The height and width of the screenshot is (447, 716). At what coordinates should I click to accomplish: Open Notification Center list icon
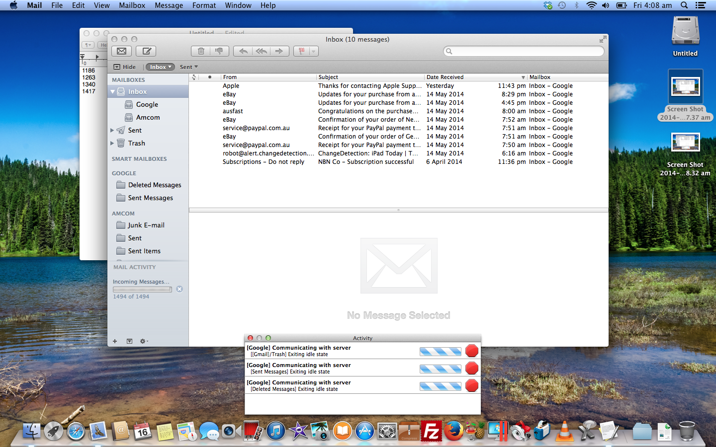tap(701, 5)
